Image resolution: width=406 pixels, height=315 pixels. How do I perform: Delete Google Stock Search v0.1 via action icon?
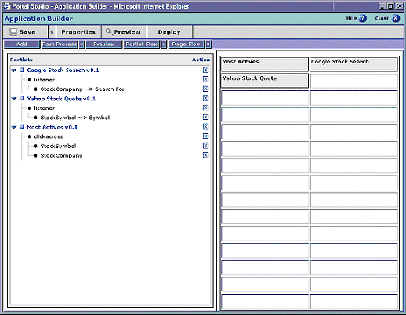(x=205, y=70)
